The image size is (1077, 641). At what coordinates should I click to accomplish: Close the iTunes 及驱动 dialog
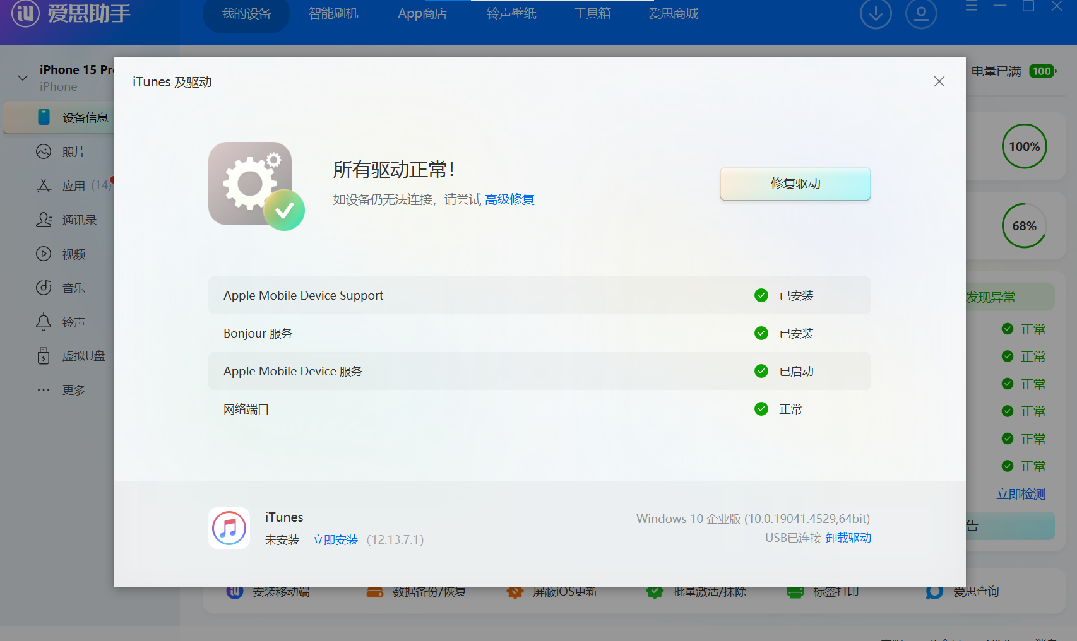click(939, 81)
